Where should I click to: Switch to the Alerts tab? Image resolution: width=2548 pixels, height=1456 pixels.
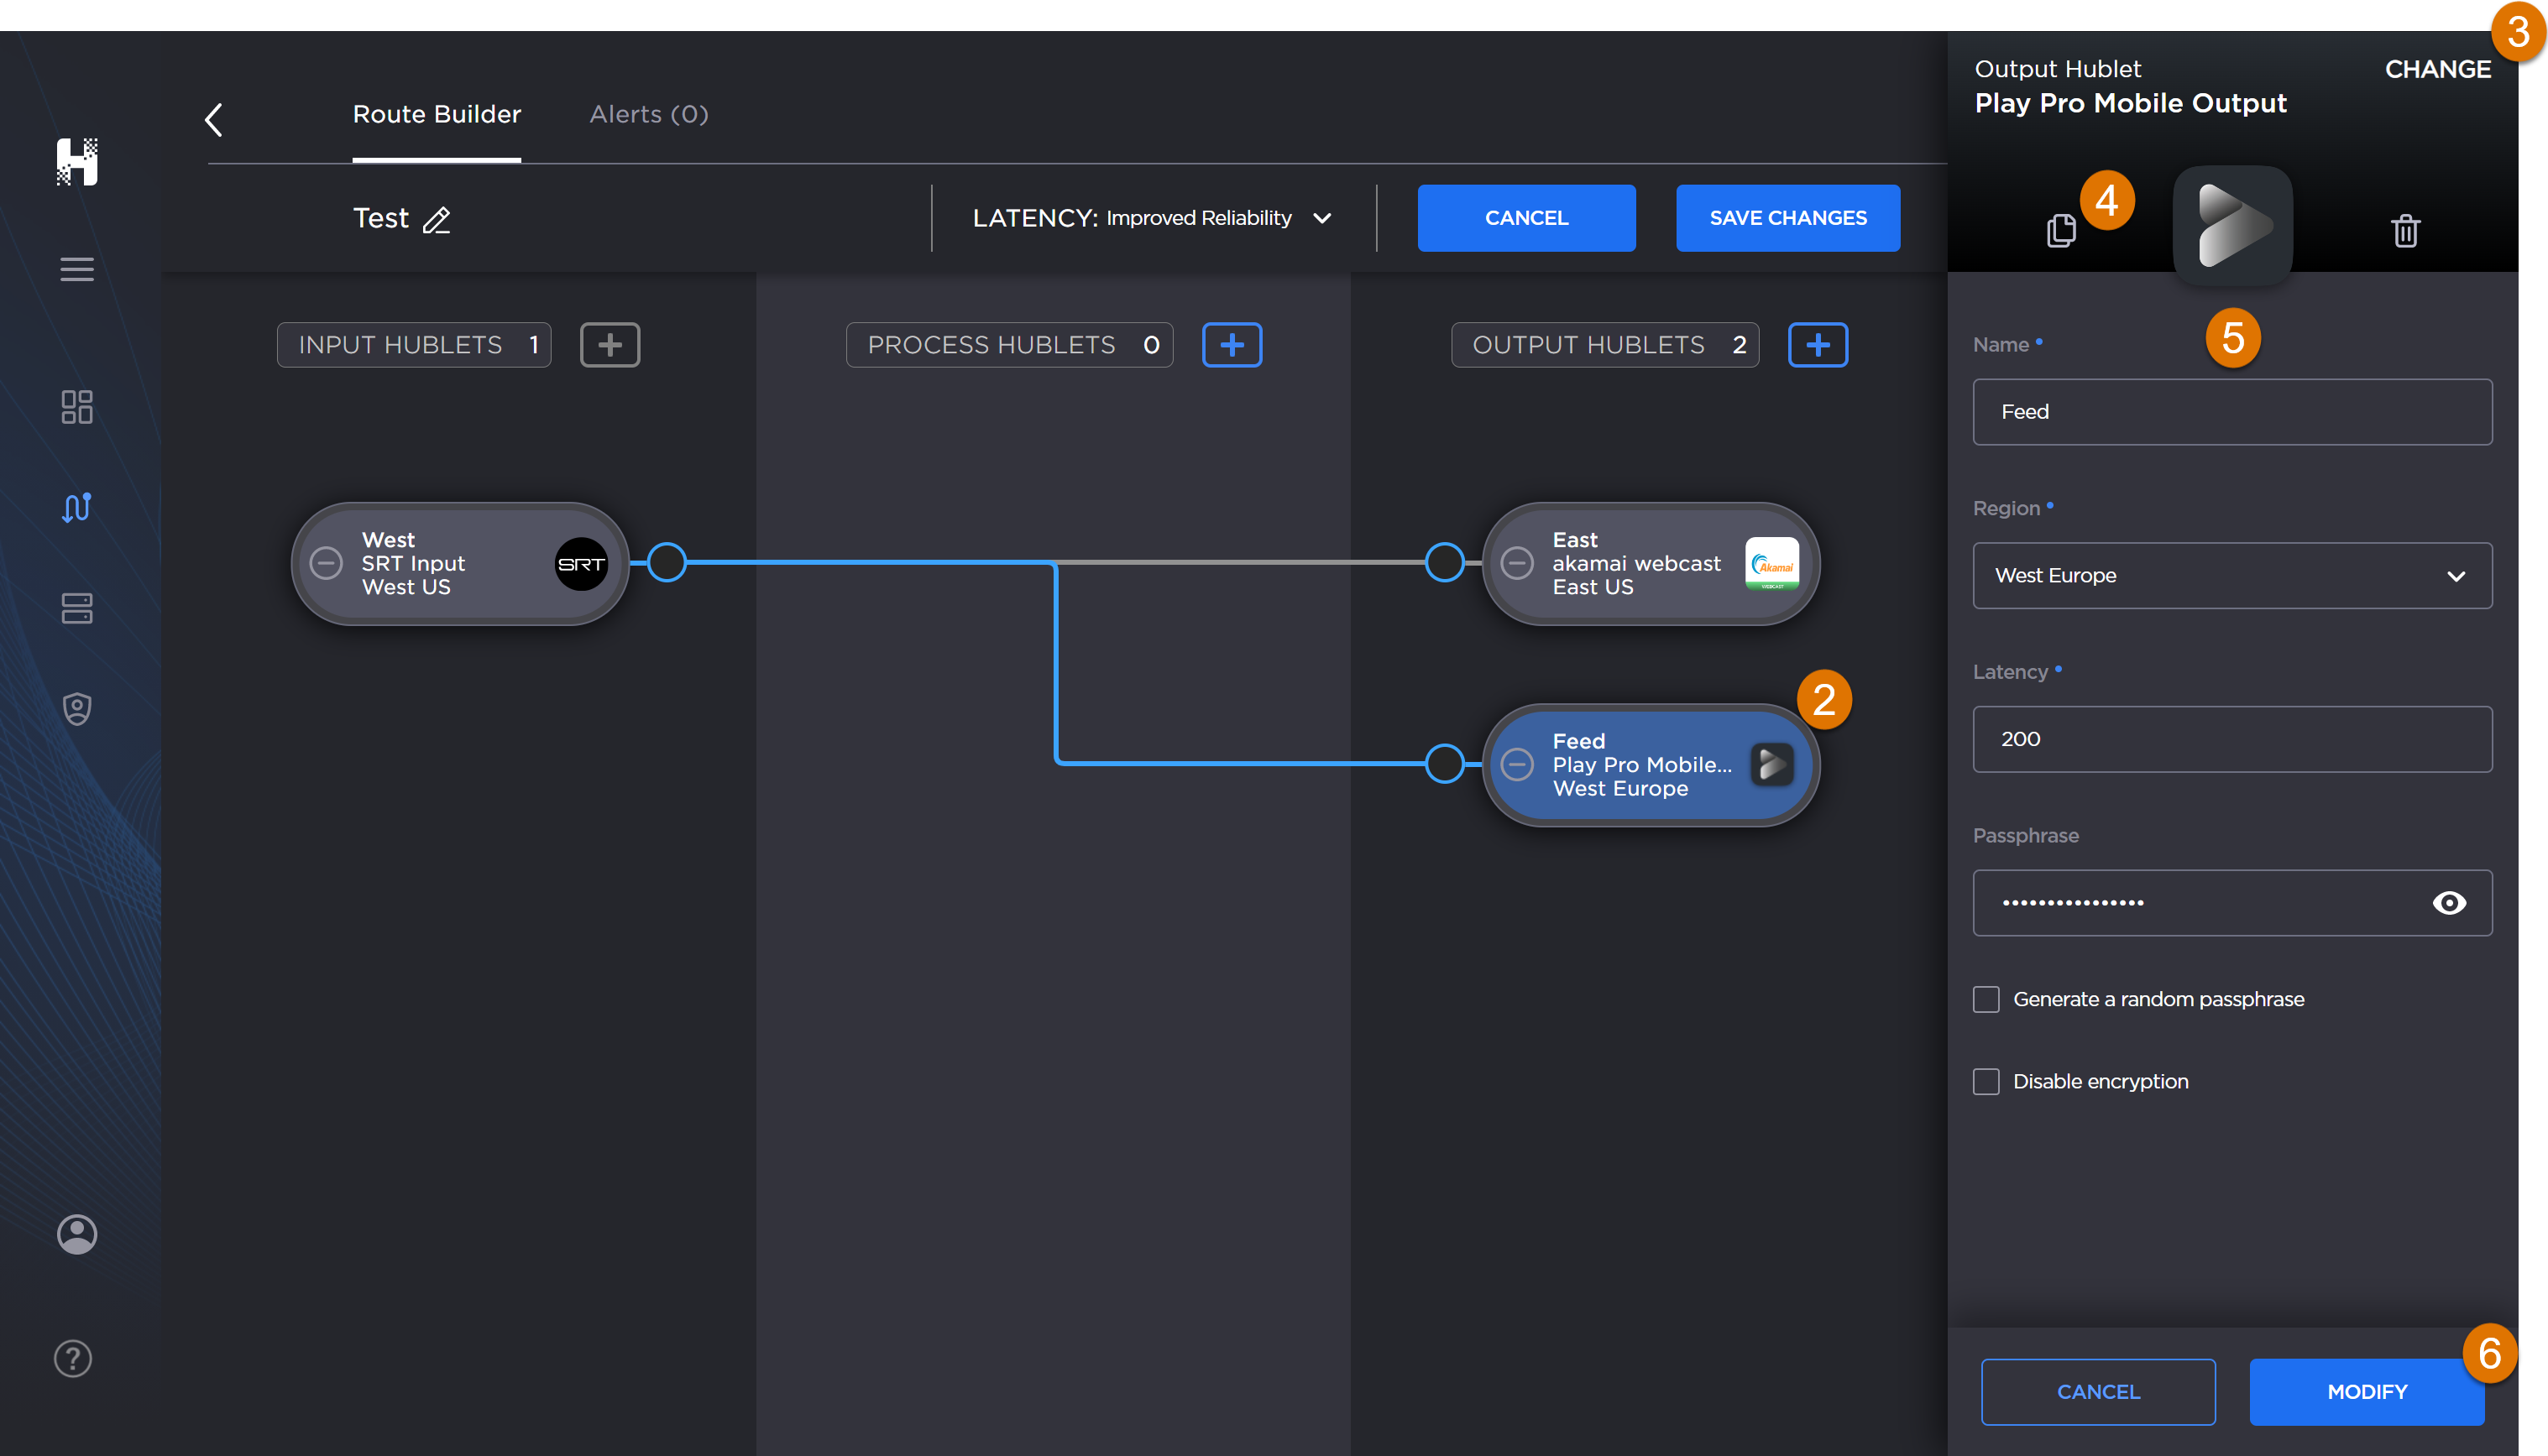(x=647, y=114)
